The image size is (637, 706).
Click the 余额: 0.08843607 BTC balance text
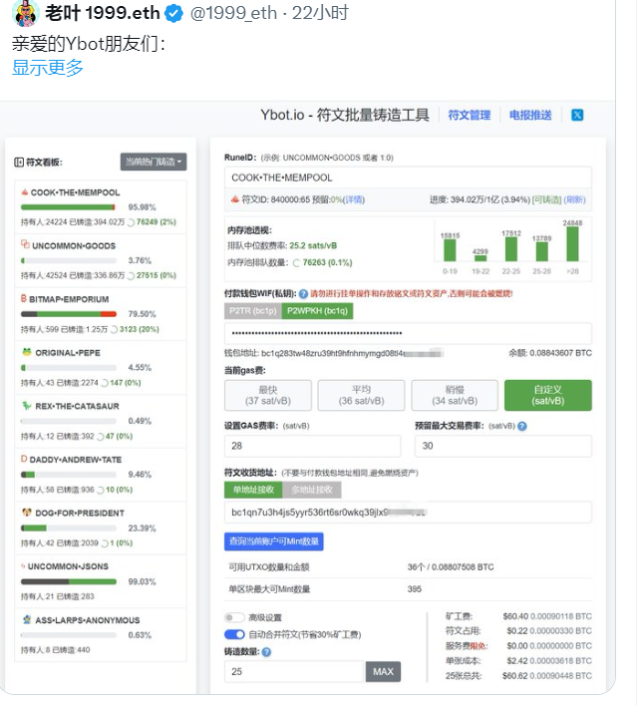[550, 353]
